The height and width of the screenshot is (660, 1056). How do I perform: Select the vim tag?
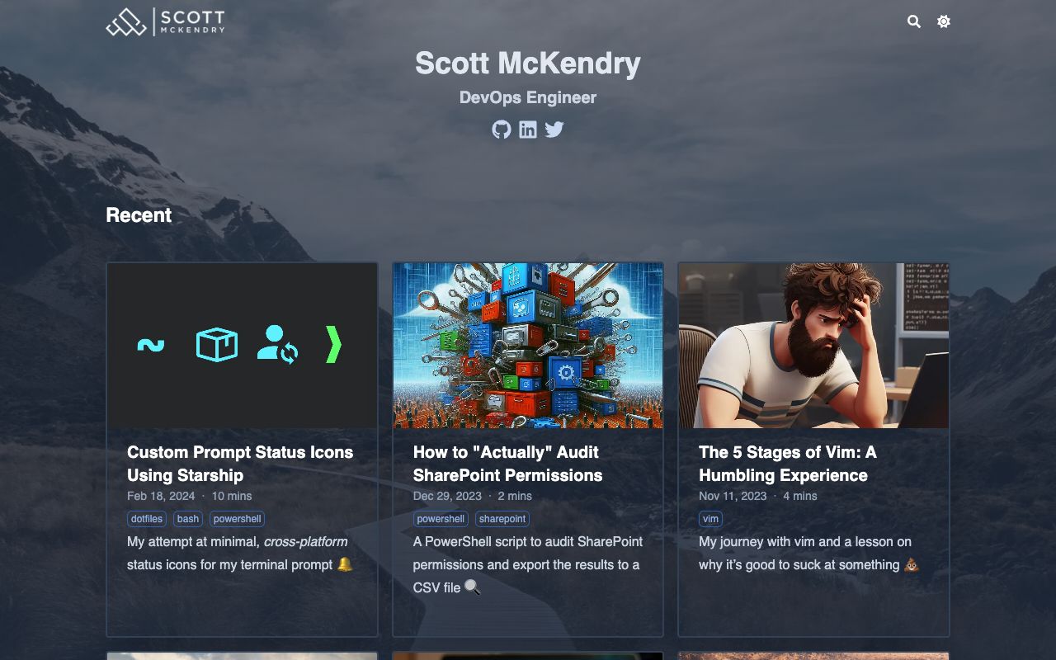point(710,519)
